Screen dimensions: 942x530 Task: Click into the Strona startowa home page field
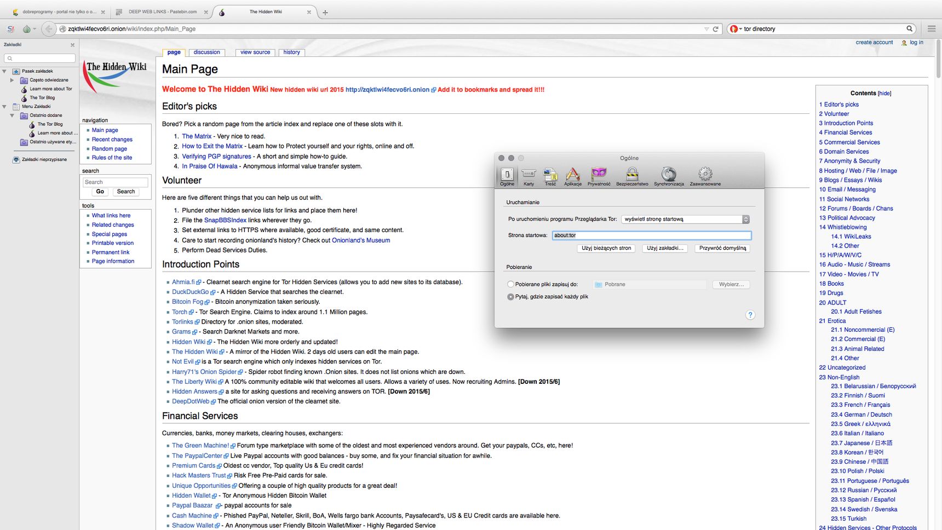651,235
